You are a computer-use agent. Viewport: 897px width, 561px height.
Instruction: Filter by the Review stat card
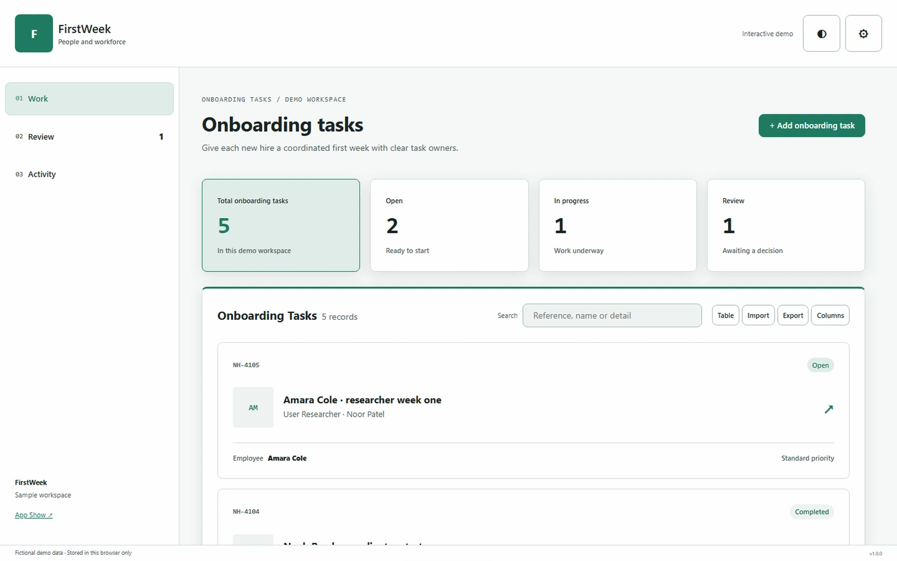786,225
